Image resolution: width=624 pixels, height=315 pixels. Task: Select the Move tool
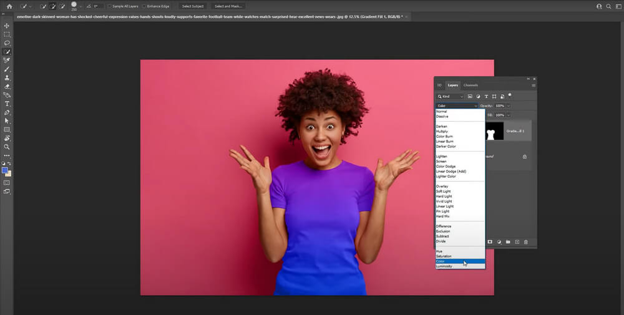pos(7,26)
